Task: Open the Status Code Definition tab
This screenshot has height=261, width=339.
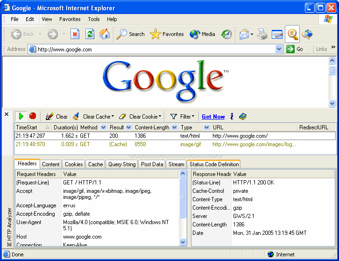Action: (x=214, y=164)
